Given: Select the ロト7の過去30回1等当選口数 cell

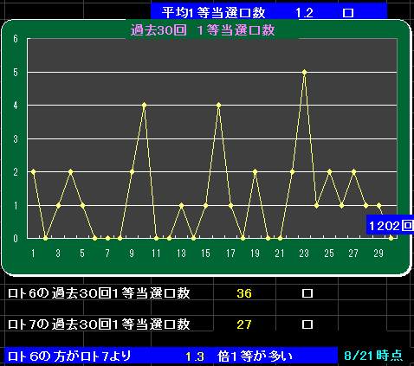Looking at the screenshot, I should tap(99, 324).
